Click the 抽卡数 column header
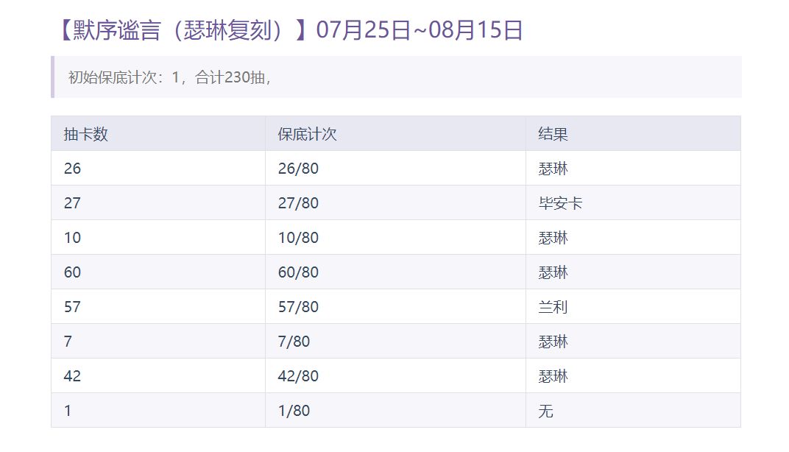Screen dimensions: 789x452 (158, 134)
